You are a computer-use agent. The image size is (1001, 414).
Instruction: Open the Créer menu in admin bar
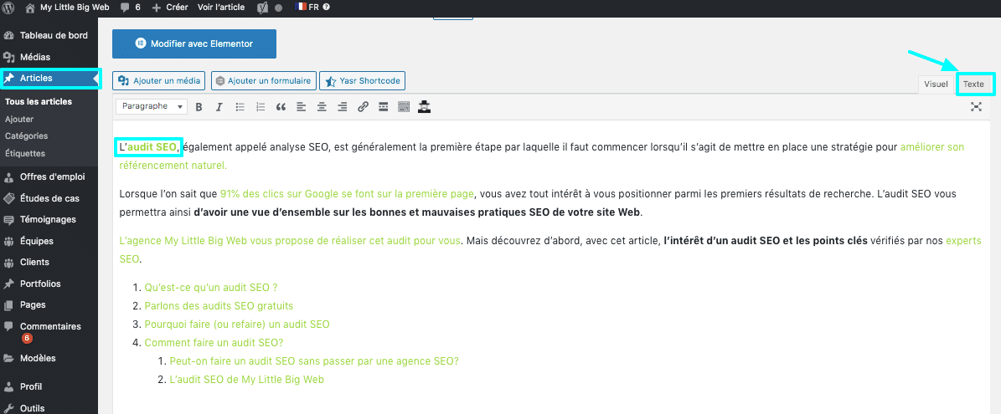170,7
